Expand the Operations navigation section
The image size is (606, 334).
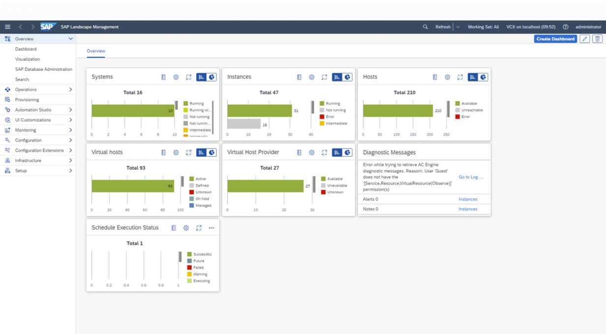[70, 90]
